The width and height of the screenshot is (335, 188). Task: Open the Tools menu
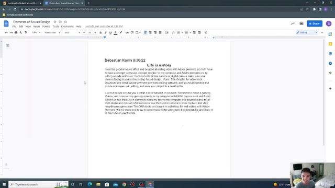(56, 27)
